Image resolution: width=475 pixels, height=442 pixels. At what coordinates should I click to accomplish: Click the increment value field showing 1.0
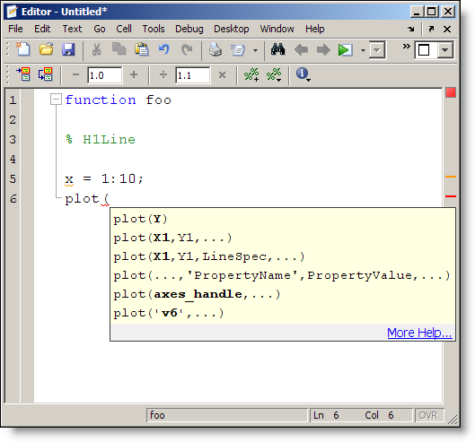click(105, 74)
